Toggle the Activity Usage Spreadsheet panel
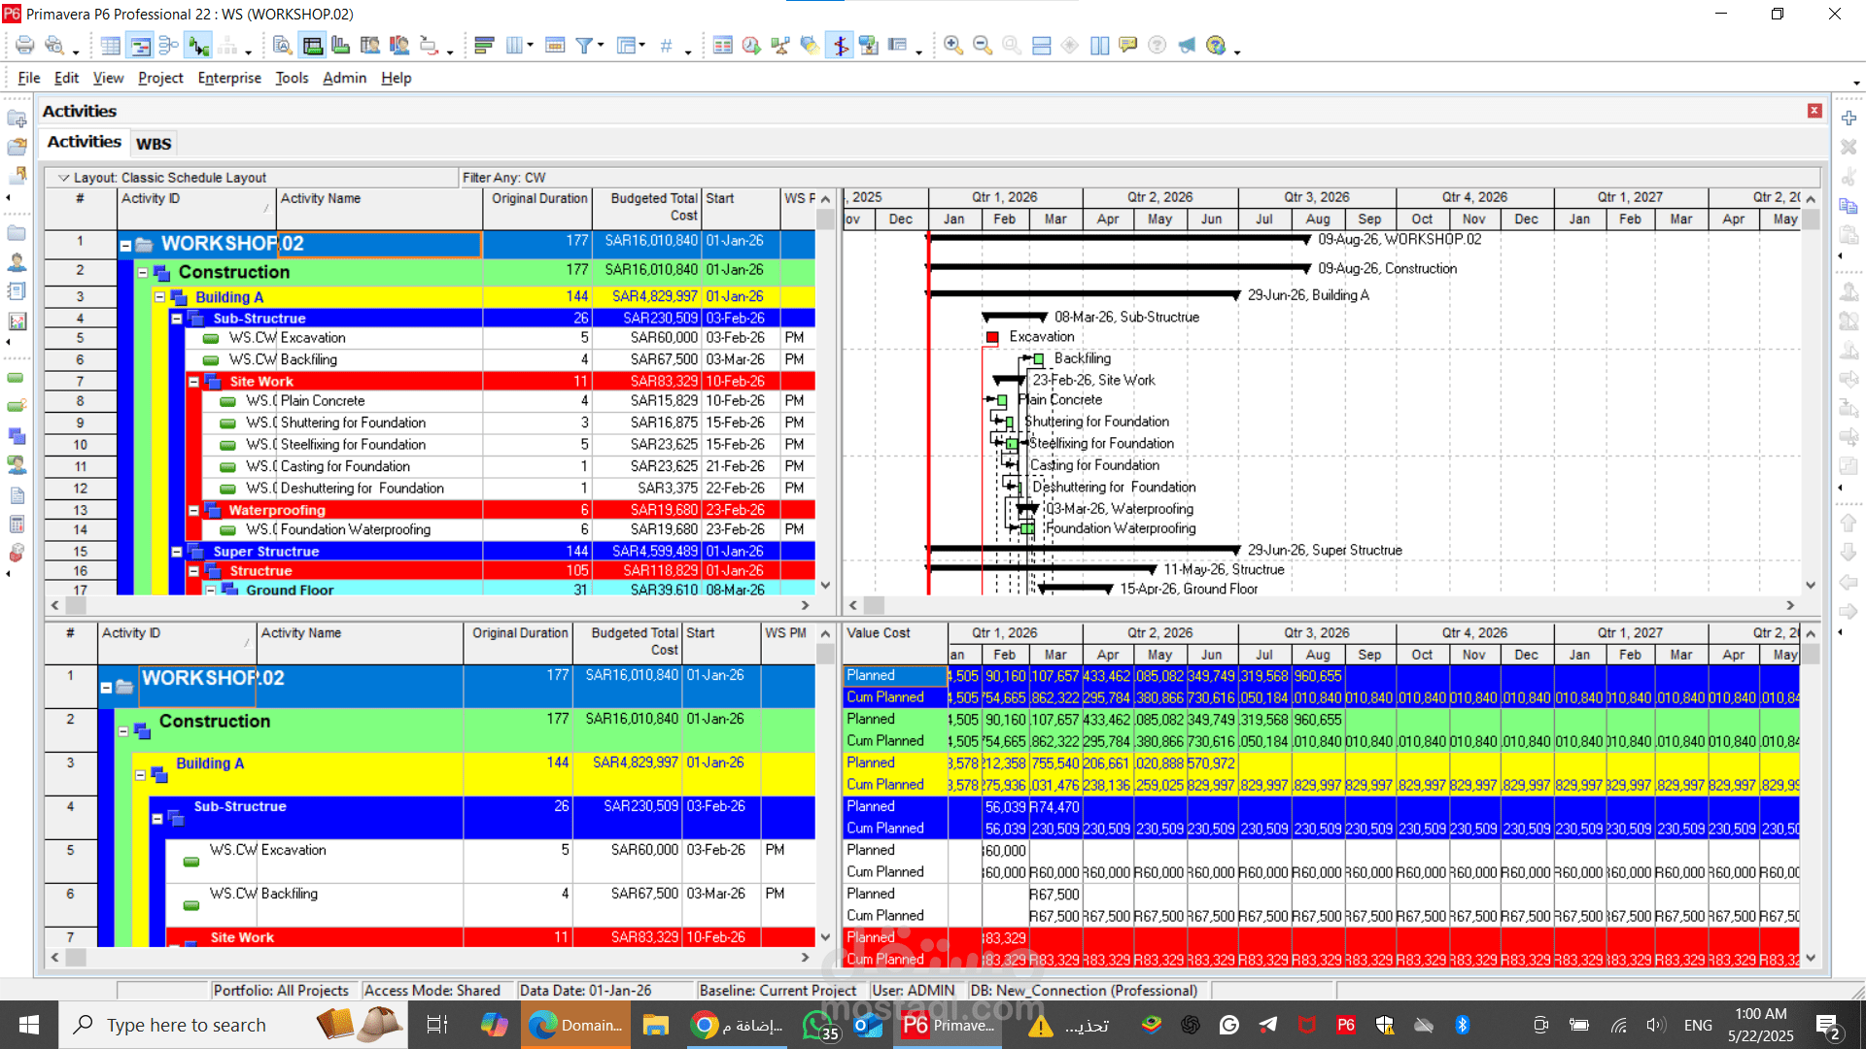1866x1049 pixels. [312, 46]
